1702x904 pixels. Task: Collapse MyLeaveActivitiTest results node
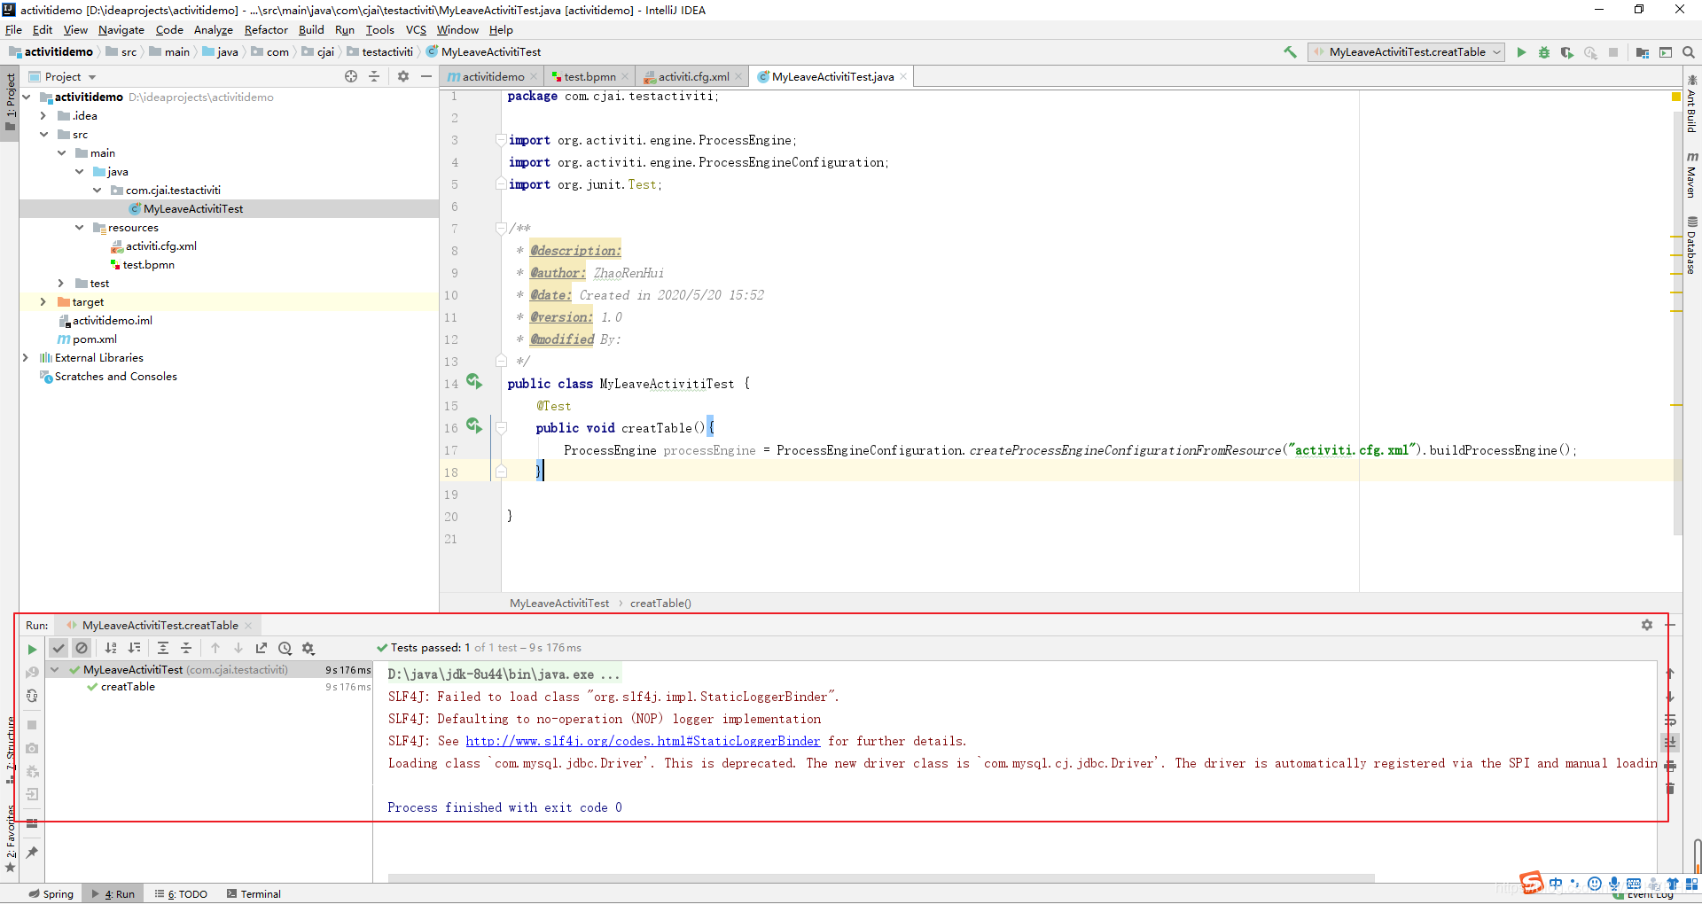(x=55, y=670)
